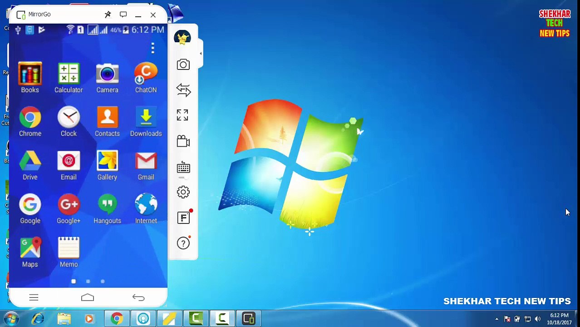
Task: Open the three-dot overflow menu
Action: pos(152,48)
